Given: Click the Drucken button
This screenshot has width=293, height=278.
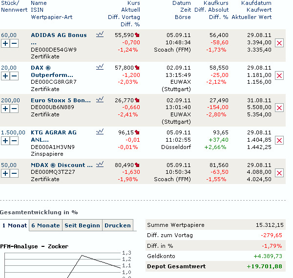Looking at the screenshot, I should pos(118,225).
